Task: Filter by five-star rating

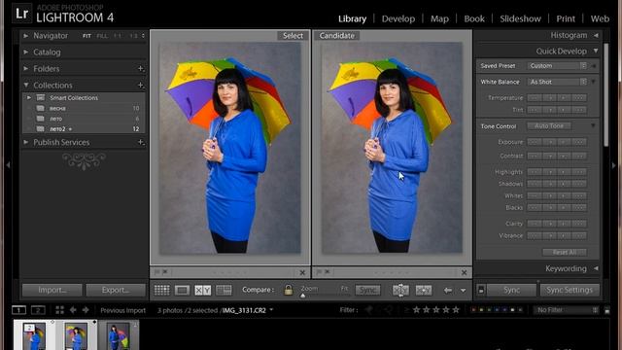Action: (456, 310)
